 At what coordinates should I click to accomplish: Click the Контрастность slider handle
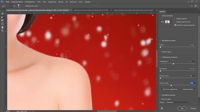point(160,78)
